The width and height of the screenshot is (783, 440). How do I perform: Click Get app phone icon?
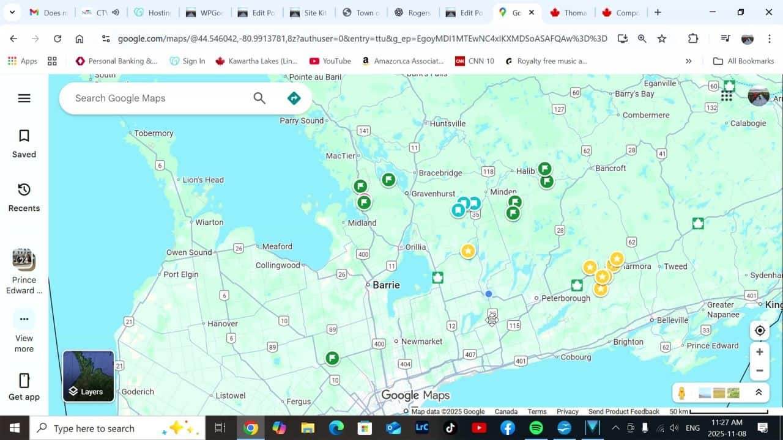coord(24,386)
